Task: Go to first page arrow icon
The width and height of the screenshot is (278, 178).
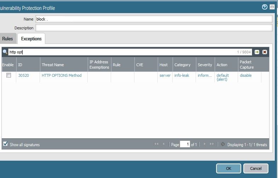Action: [x=156, y=144]
